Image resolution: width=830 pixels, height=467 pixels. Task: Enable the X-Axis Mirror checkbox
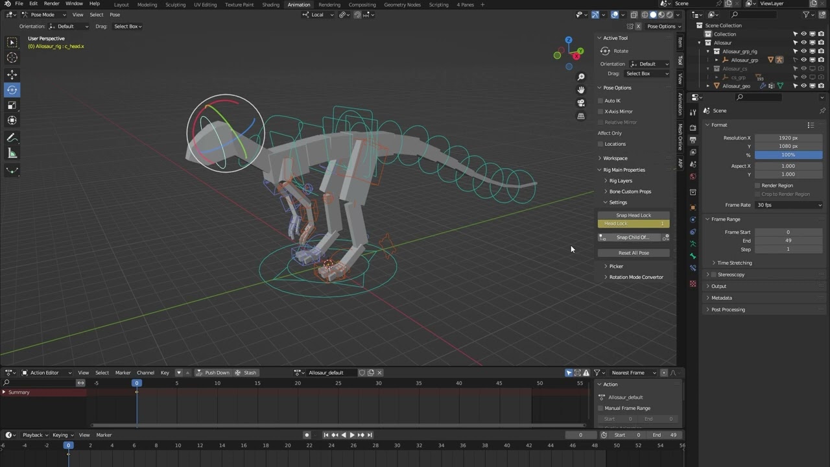pyautogui.click(x=600, y=112)
